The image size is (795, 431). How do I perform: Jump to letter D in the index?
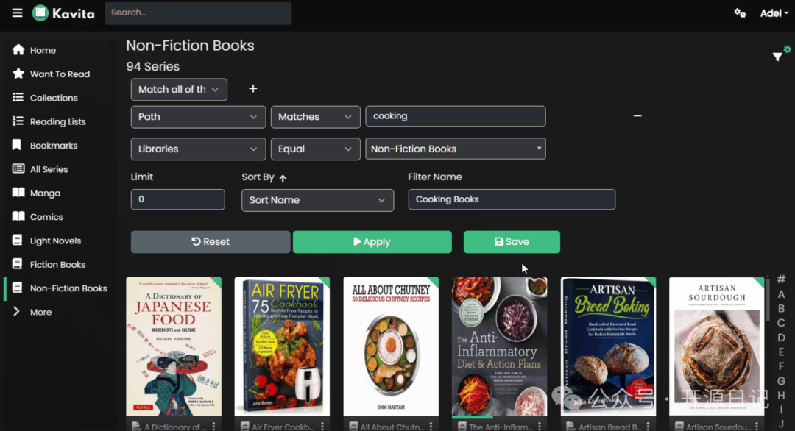[x=781, y=338]
